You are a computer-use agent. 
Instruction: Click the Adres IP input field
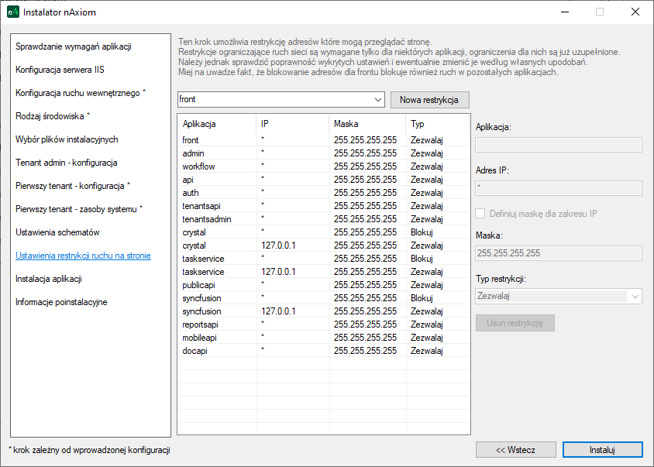point(559,188)
